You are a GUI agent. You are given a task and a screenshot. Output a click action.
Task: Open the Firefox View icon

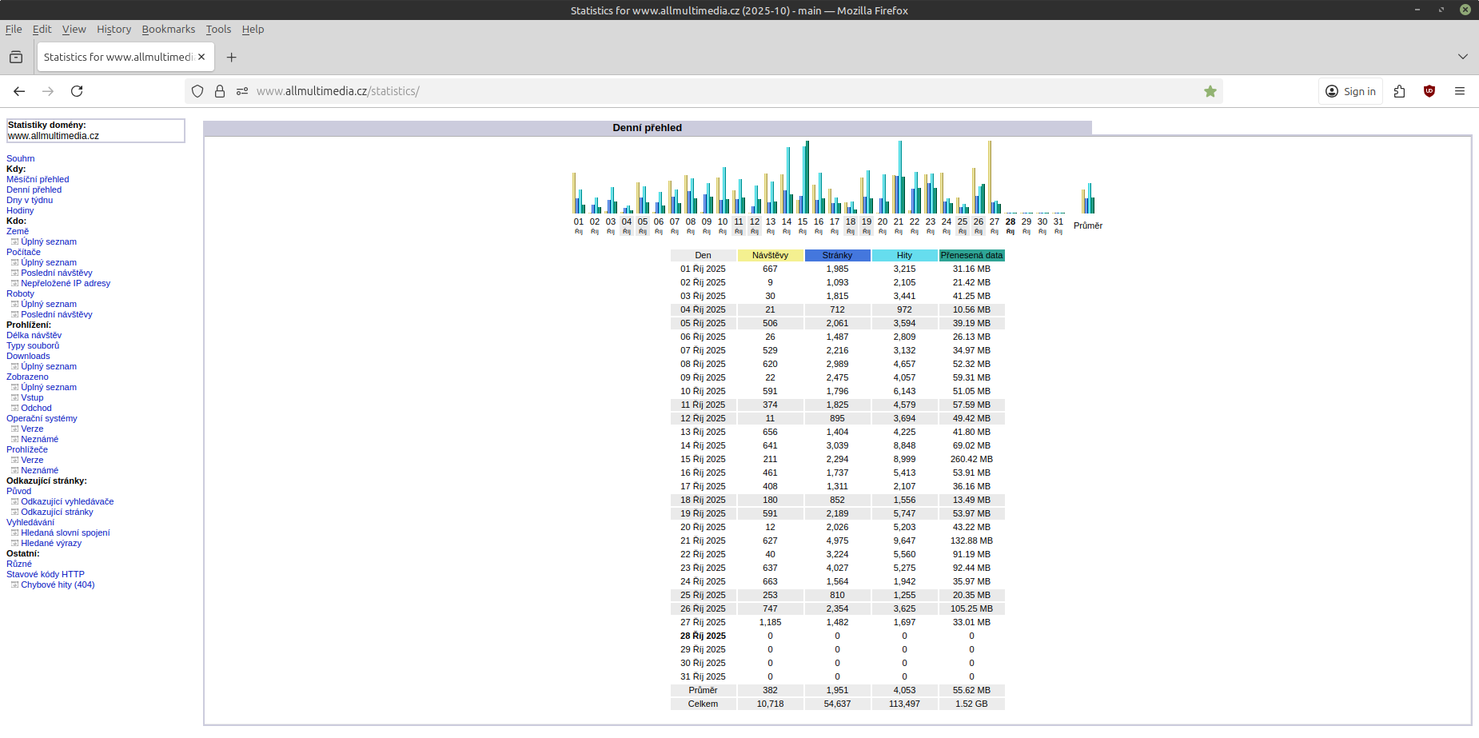point(16,57)
